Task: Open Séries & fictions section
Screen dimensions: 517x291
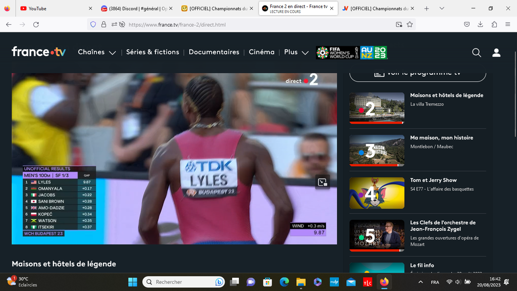Action: coord(152,52)
